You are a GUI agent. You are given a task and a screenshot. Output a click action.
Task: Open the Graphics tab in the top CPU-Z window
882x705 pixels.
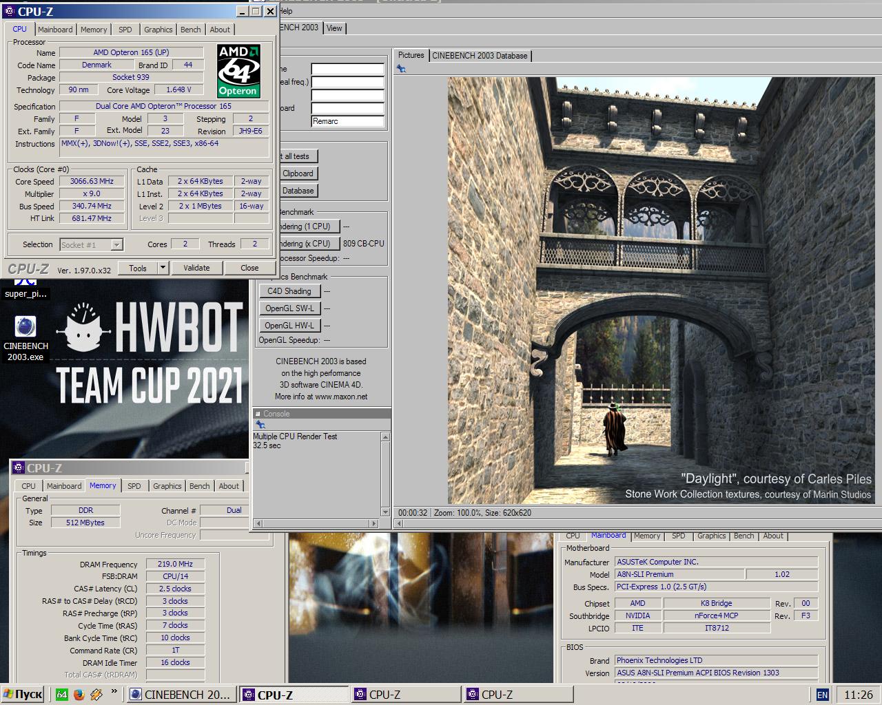158,30
